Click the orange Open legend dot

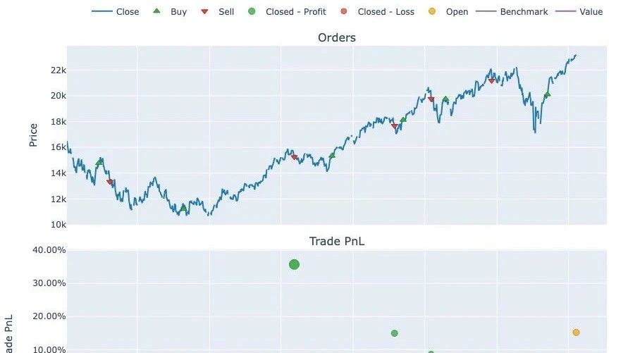pyautogui.click(x=432, y=12)
